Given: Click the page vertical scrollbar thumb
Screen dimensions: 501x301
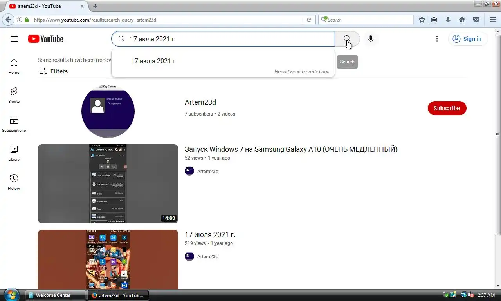Looking at the screenshot, I should [x=497, y=134].
